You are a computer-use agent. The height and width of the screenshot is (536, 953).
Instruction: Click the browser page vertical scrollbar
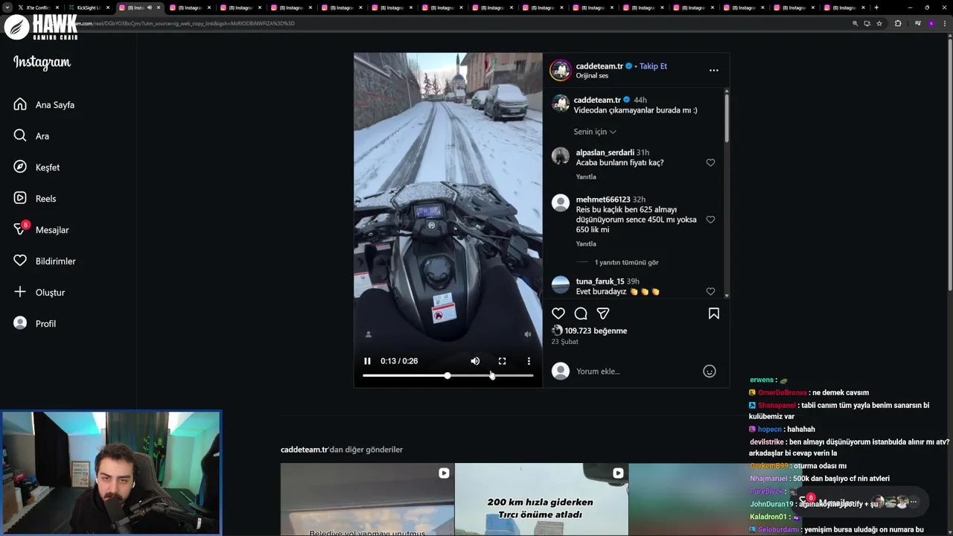[949, 164]
